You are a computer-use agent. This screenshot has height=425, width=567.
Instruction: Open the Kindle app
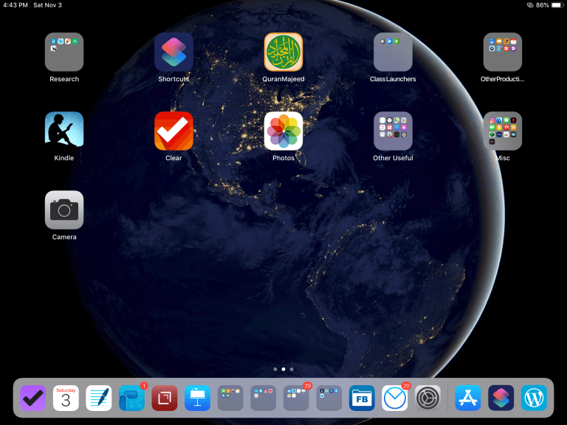tap(64, 131)
